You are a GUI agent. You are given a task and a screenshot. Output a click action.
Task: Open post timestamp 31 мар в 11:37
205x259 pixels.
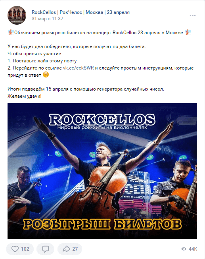click(47, 19)
